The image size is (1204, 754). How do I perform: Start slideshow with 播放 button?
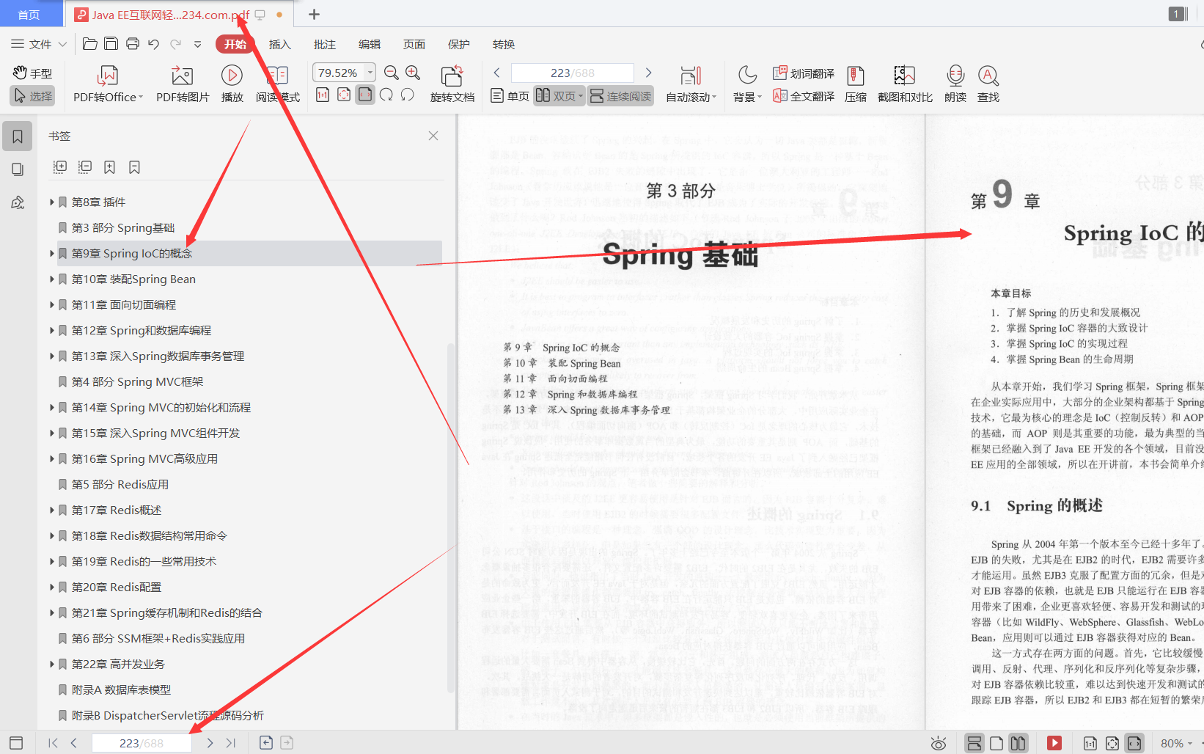coord(232,84)
